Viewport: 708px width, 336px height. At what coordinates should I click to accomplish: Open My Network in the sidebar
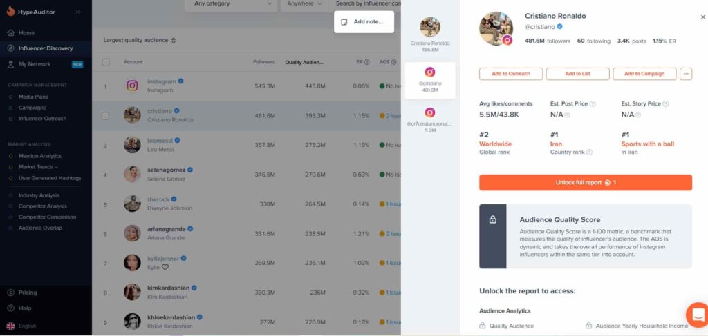click(x=35, y=64)
